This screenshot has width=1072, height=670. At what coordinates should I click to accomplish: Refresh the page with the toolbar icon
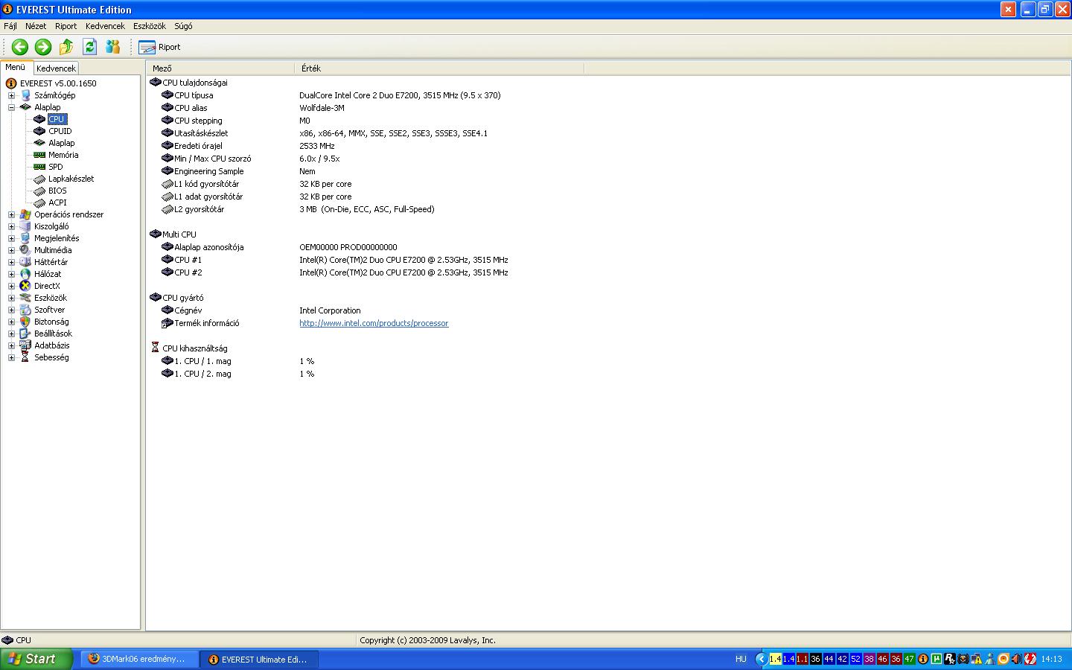point(89,47)
